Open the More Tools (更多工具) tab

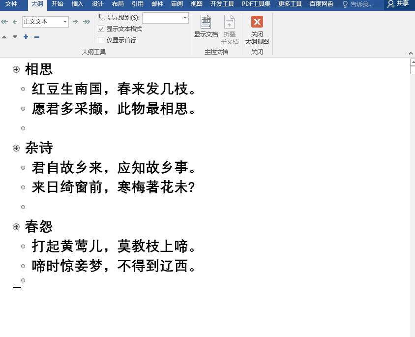[x=290, y=4]
